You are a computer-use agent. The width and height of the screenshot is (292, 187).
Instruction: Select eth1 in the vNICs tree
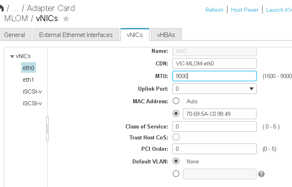(x=28, y=80)
